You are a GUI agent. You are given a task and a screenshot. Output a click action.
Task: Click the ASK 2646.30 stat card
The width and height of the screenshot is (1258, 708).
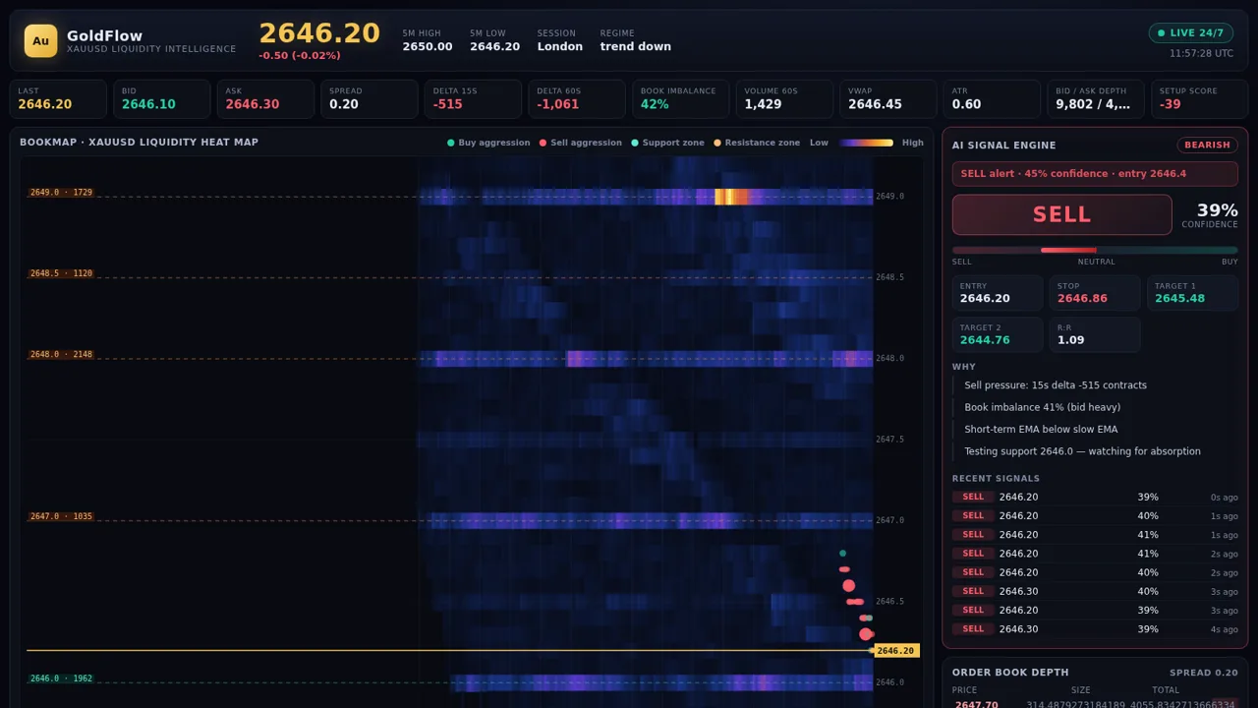[265, 99]
